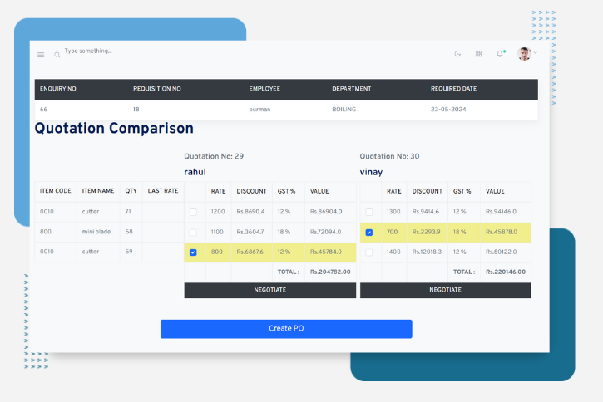Image resolution: width=603 pixels, height=402 pixels.
Task: Click Negotiate under rahul's quotation
Action: [x=269, y=290]
